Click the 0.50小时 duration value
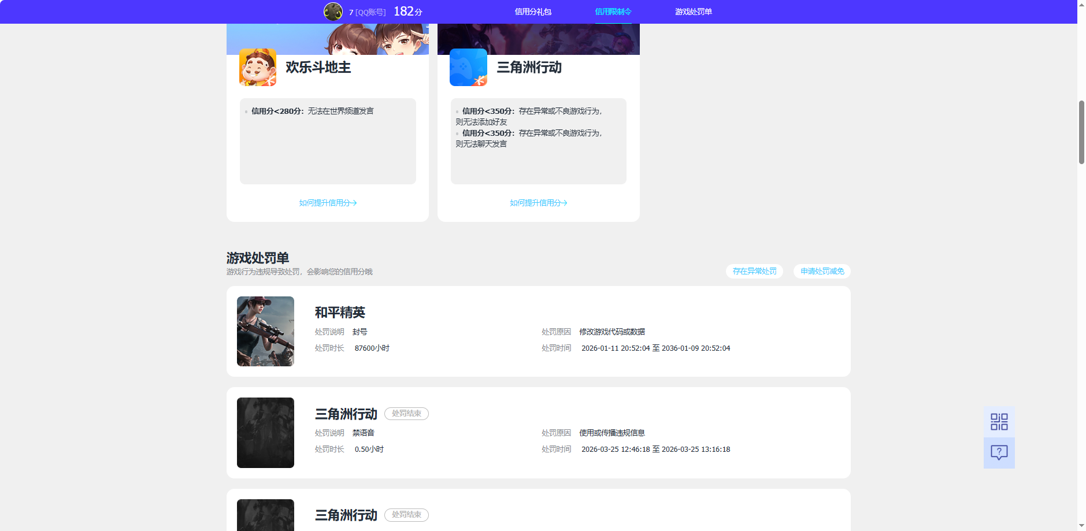This screenshot has width=1086, height=531. click(369, 450)
